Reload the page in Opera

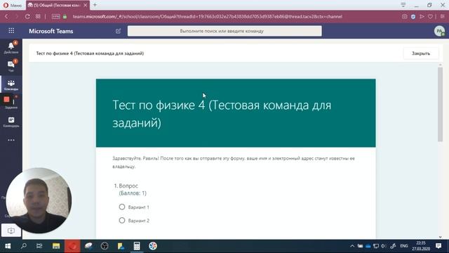27,17
